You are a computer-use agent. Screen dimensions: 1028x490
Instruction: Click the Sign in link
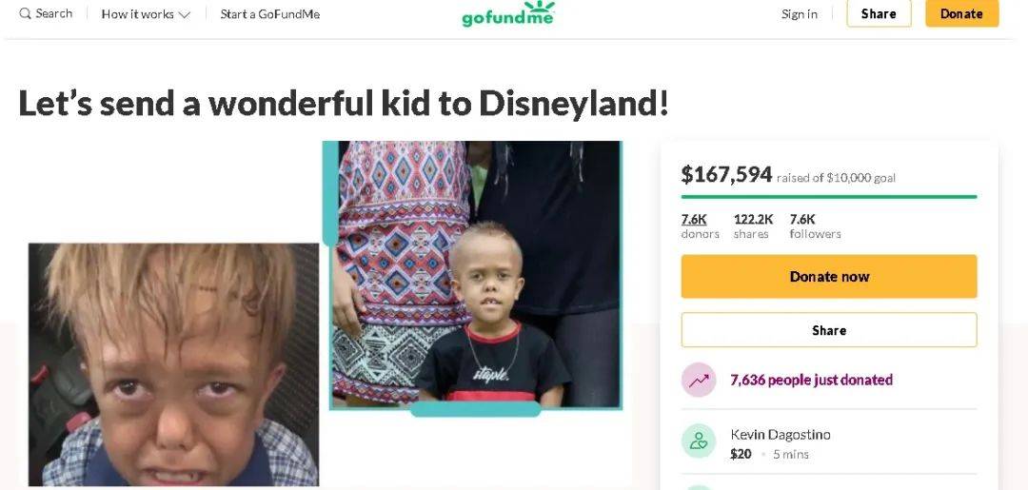799,14
